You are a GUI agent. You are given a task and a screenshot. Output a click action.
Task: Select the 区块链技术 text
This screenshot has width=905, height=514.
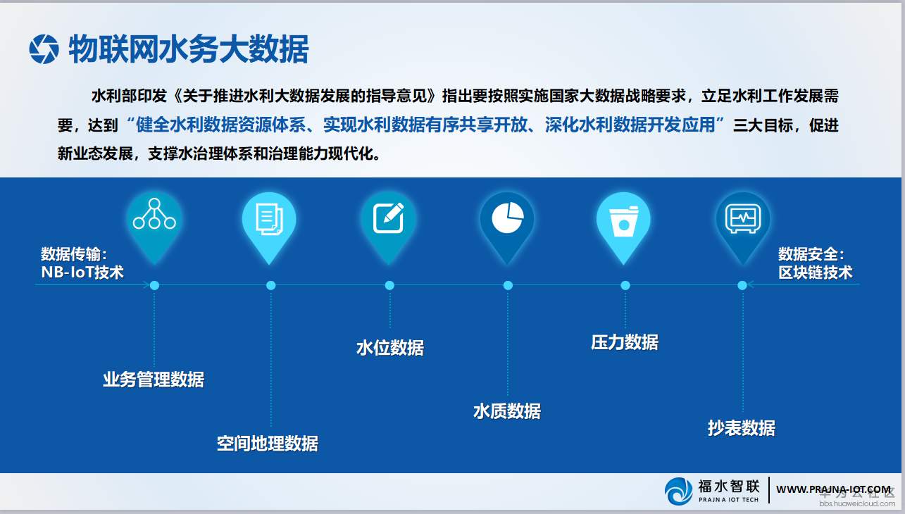click(x=816, y=272)
